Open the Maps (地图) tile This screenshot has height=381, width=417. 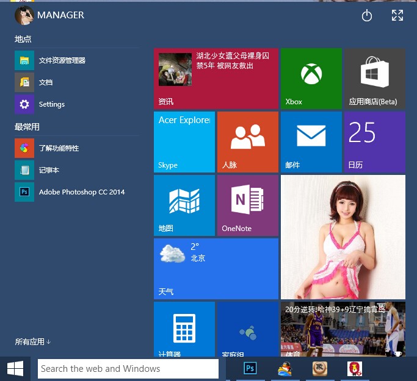pos(184,205)
